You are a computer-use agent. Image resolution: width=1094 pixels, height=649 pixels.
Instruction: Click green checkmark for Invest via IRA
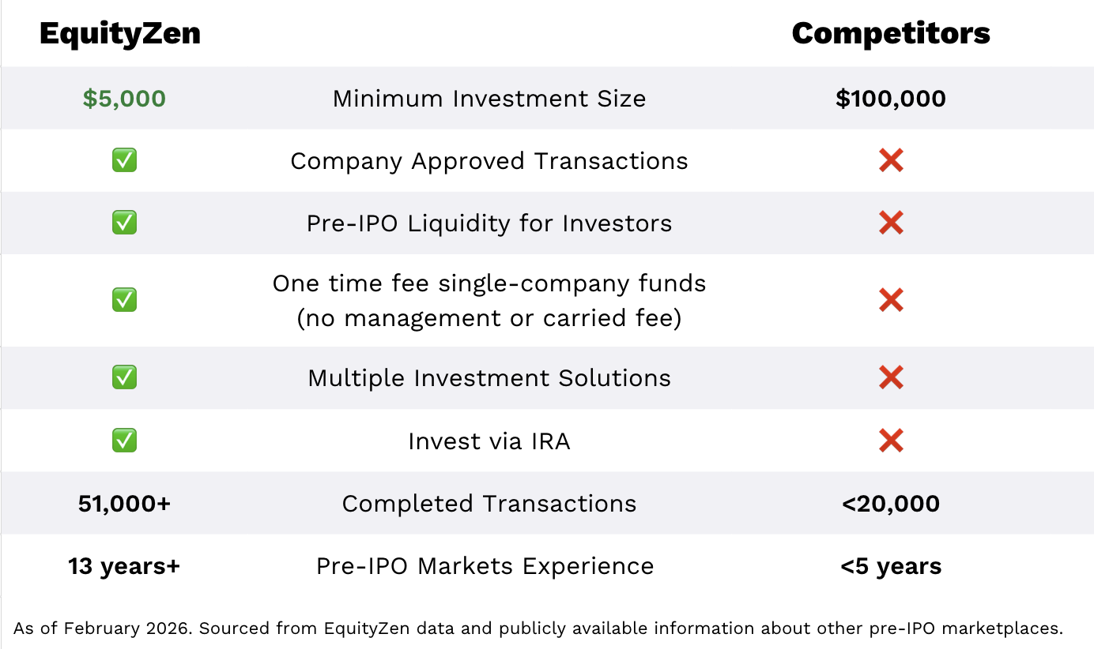click(124, 440)
